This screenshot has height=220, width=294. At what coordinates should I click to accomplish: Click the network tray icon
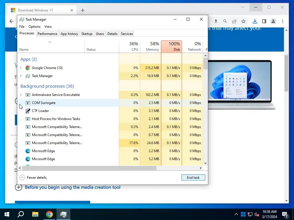tap(250, 214)
